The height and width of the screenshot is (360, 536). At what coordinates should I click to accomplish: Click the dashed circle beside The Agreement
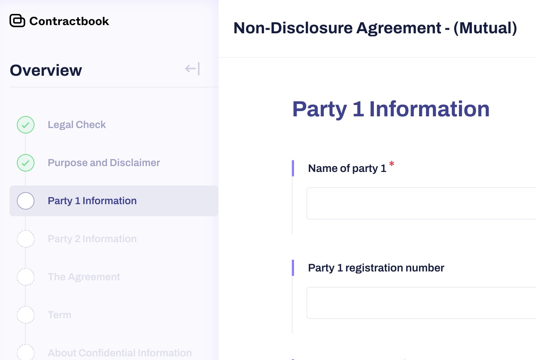(x=26, y=277)
